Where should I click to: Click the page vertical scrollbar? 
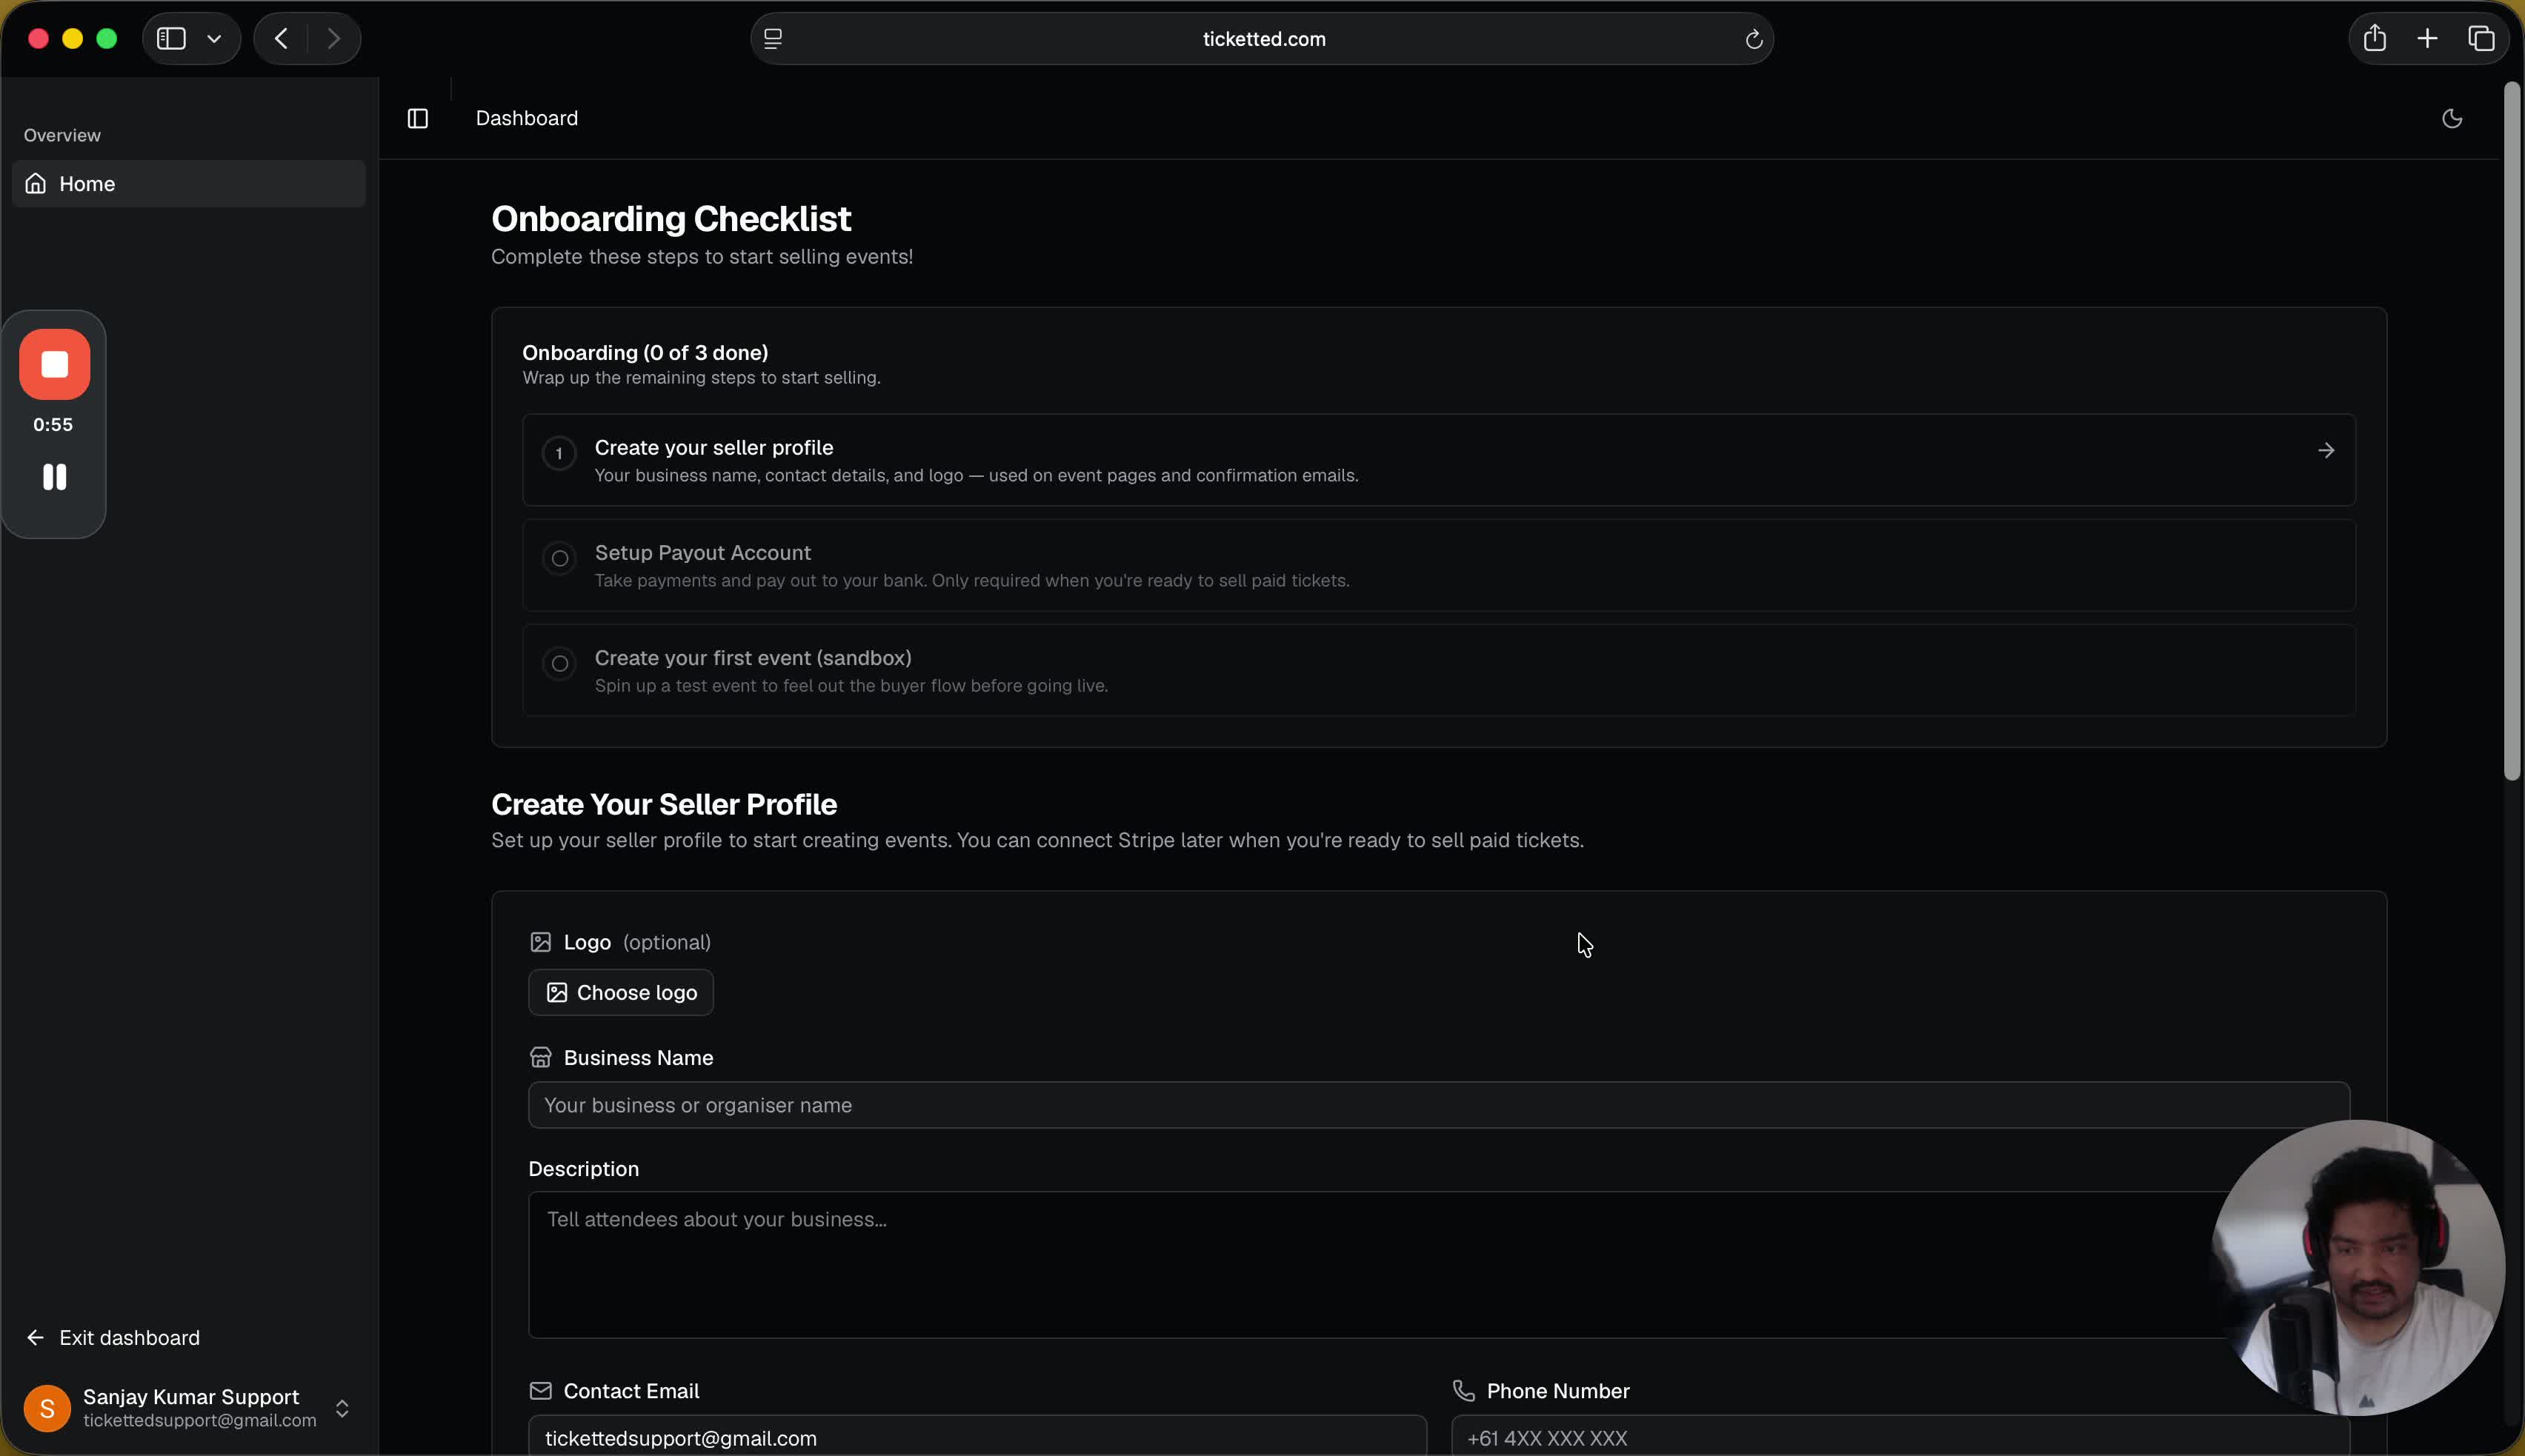[2511, 430]
